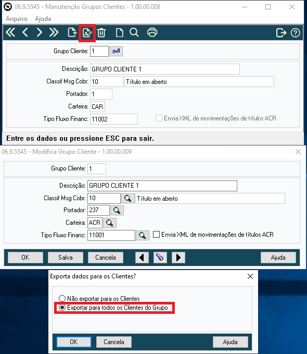The width and height of the screenshot is (307, 354).
Task: Click Grupo Cliente field in Modifica dialog
Action: point(96,168)
